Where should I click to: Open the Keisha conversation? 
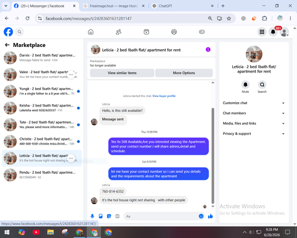pos(42,108)
